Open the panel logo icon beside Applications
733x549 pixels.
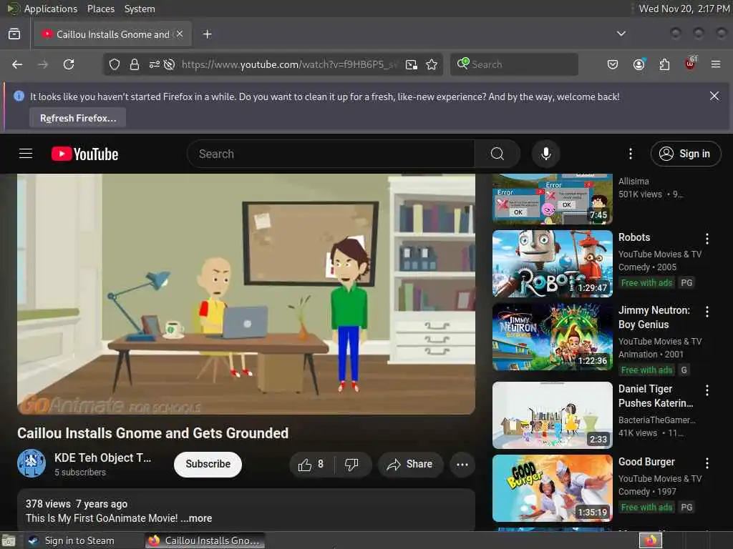tap(13, 9)
